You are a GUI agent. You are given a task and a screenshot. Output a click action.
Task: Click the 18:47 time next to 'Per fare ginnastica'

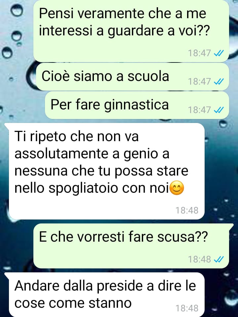click(x=199, y=110)
